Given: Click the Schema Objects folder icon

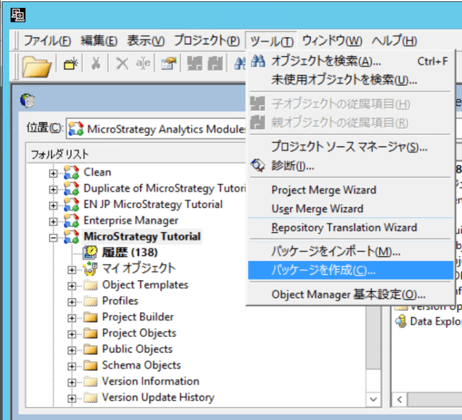Looking at the screenshot, I should point(90,365).
